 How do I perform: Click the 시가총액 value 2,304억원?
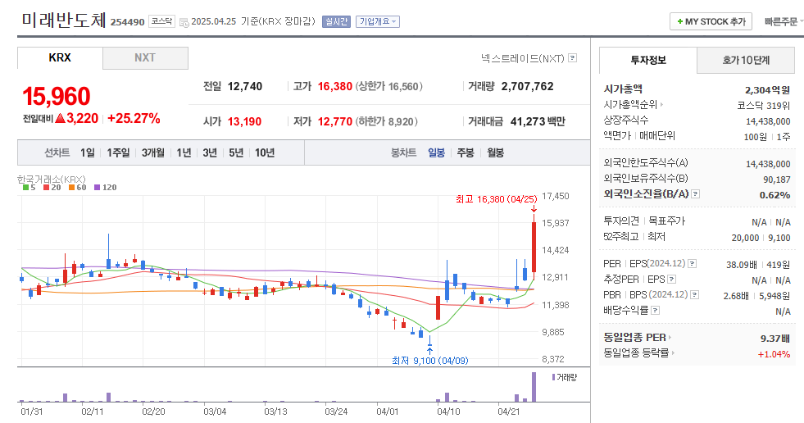coord(768,90)
